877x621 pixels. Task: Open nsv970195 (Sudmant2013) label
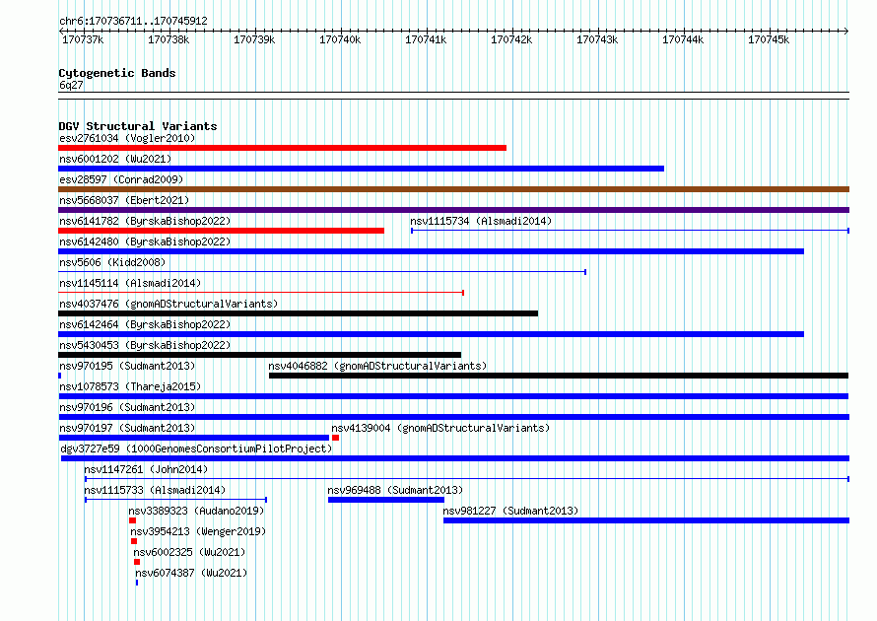(x=127, y=366)
